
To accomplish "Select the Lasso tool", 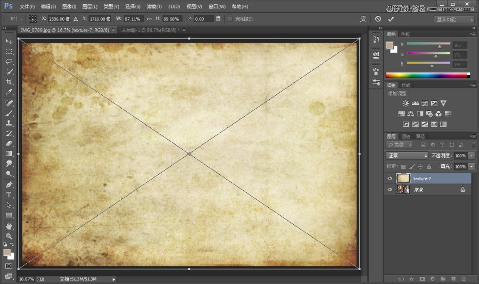I will pos(9,61).
